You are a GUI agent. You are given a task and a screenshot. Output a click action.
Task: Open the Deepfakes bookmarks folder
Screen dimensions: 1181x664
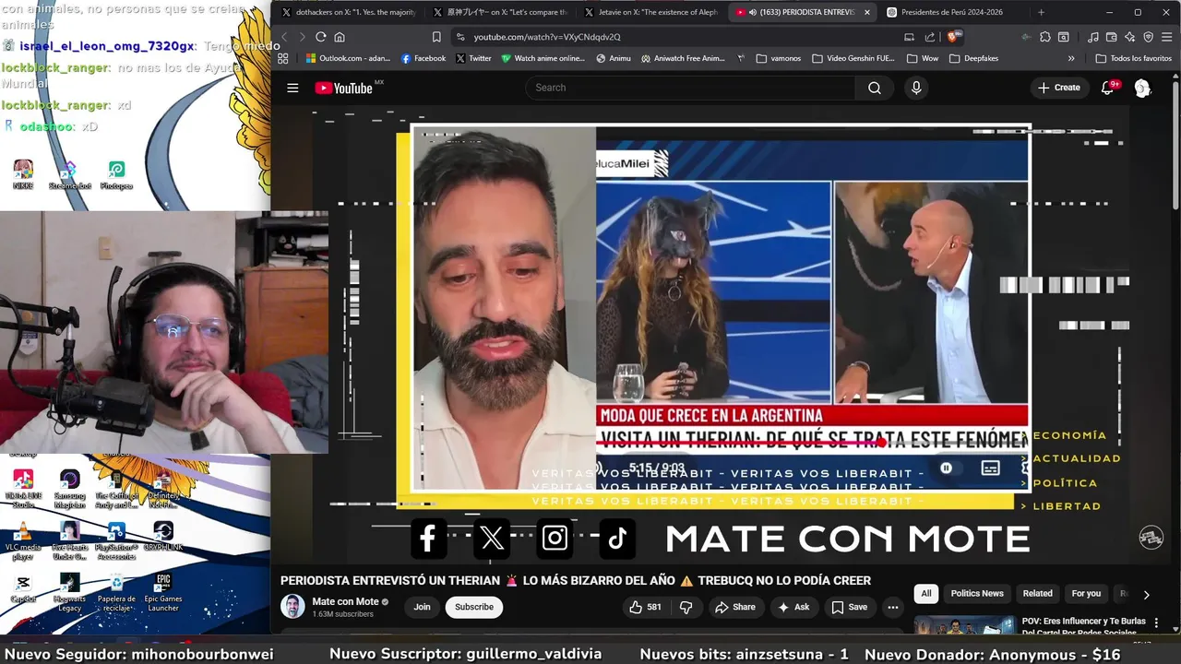(x=973, y=58)
